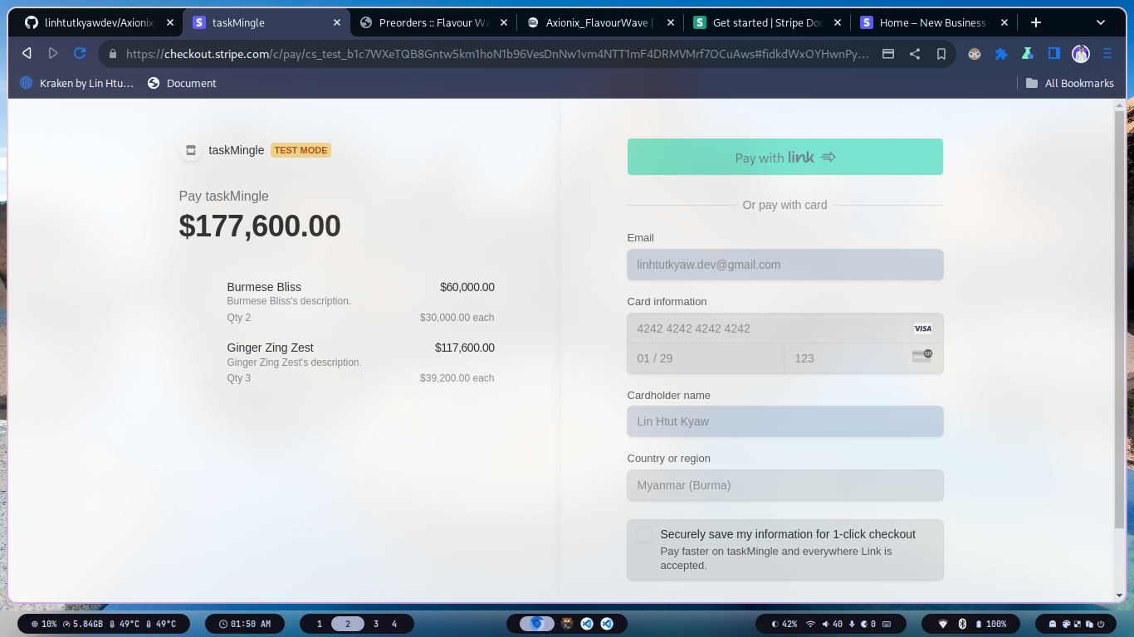This screenshot has height=637, width=1134.
Task: Click the battery 100% indicator
Action: [992, 624]
